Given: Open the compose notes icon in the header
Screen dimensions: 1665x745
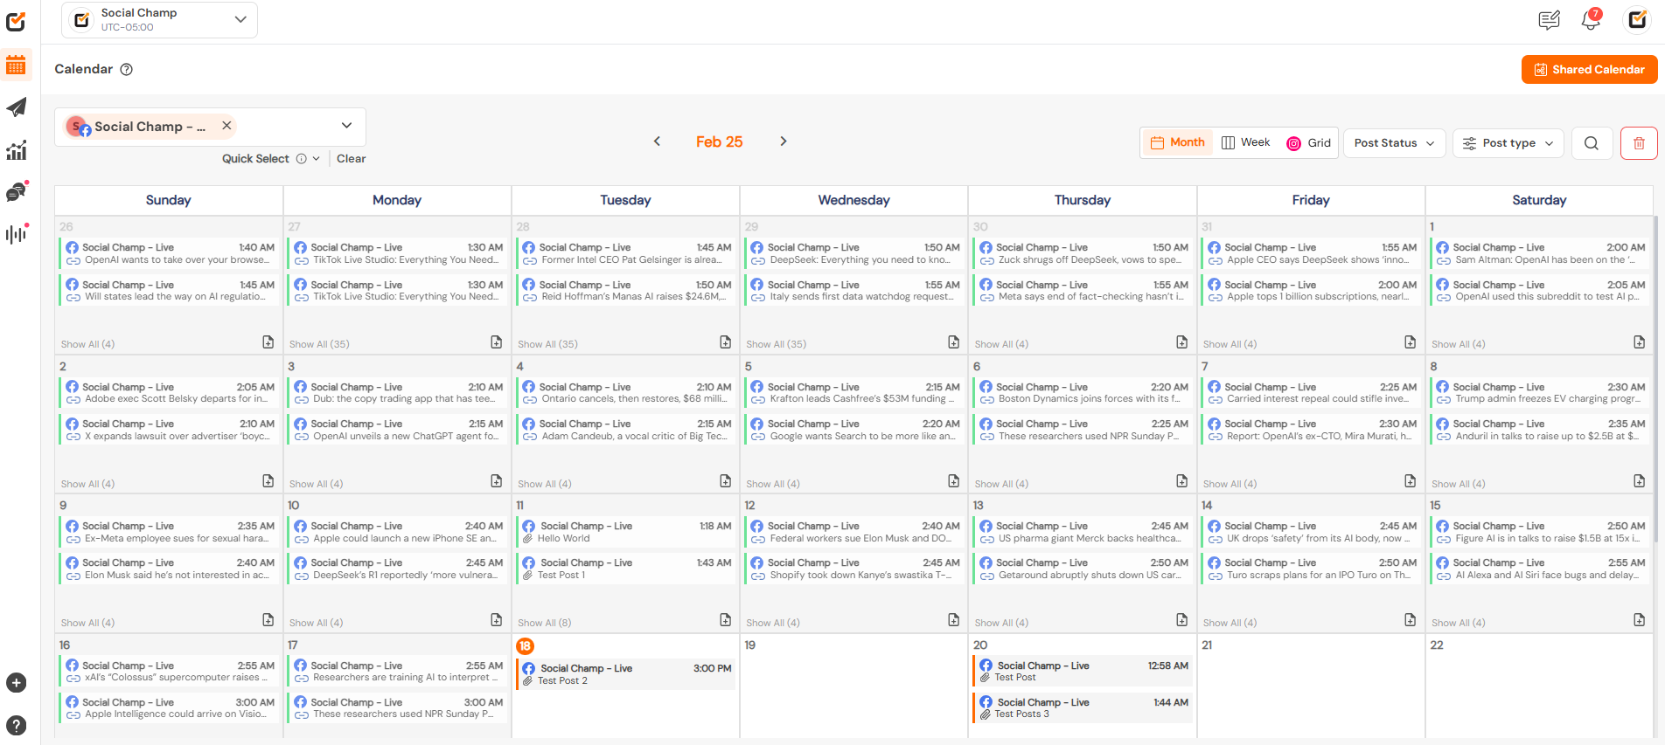Looking at the screenshot, I should [x=1549, y=20].
